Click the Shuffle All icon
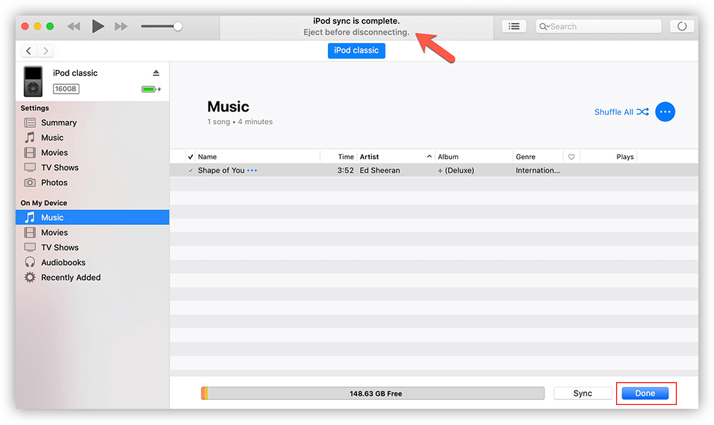Screen dimensions: 714x425 (x=643, y=112)
